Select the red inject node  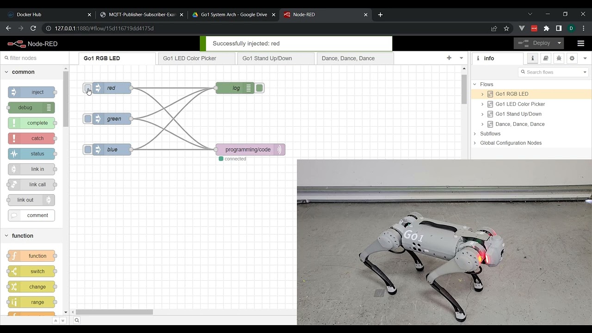pyautogui.click(x=112, y=88)
